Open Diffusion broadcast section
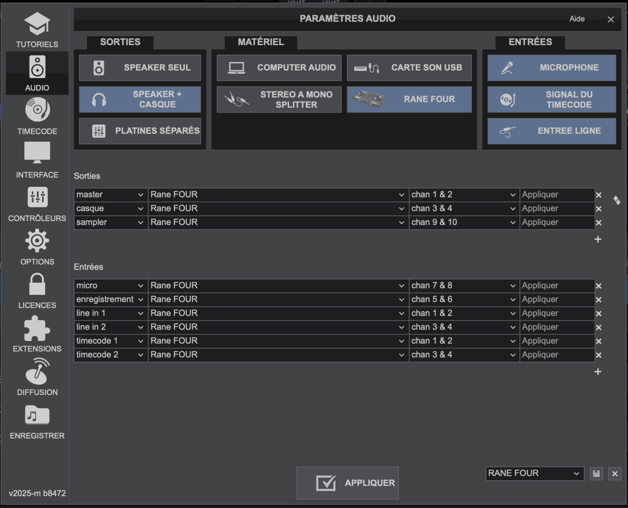 tap(37, 377)
